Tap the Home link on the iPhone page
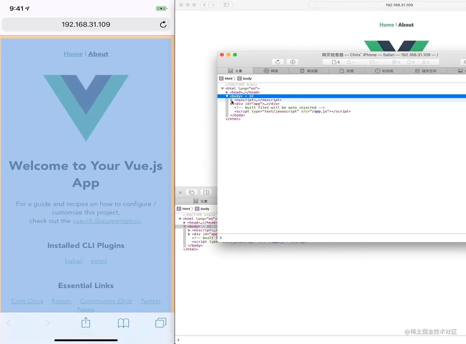The image size is (466, 344). [73, 54]
